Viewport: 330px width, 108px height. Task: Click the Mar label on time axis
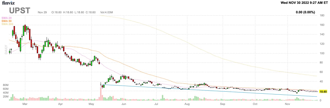coord(25,104)
